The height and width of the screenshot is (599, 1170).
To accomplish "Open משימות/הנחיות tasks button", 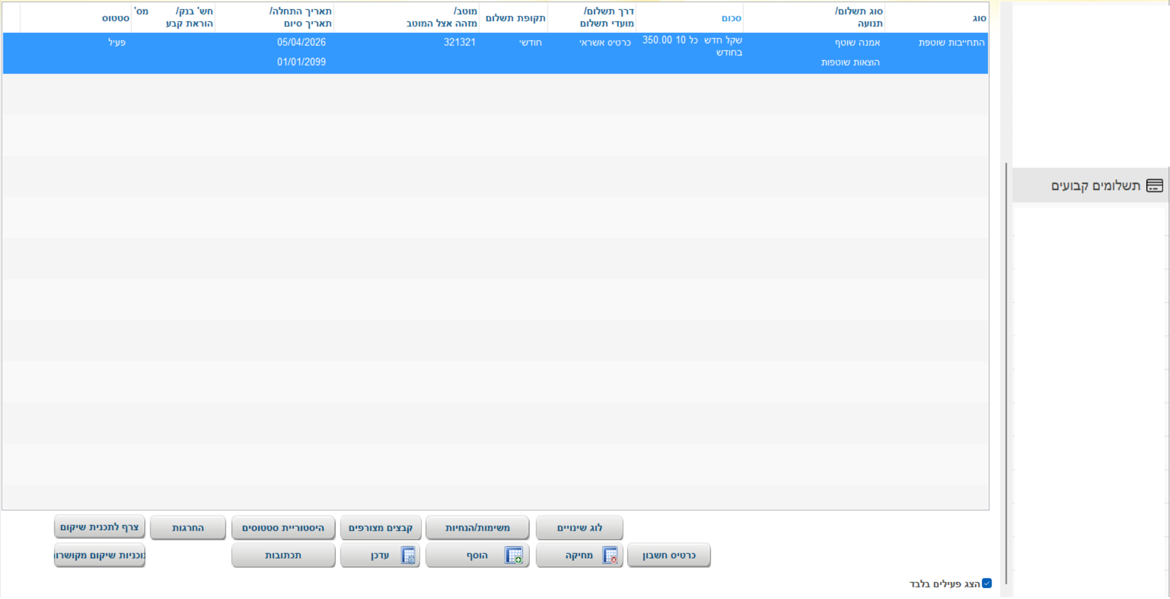I will [x=477, y=528].
